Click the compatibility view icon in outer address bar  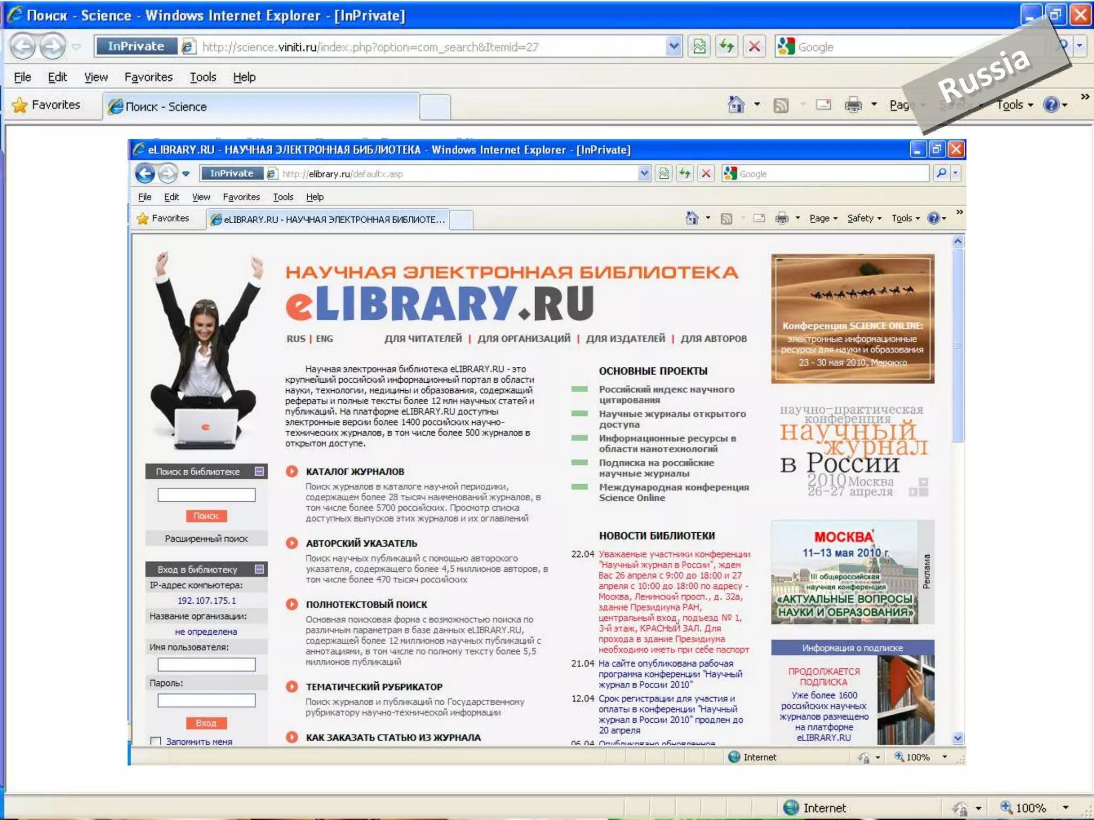[x=699, y=47]
